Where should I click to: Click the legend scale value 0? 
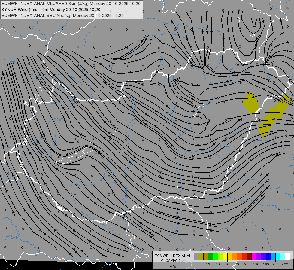click(199, 264)
